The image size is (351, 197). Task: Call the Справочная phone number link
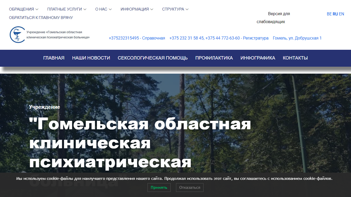137,38
